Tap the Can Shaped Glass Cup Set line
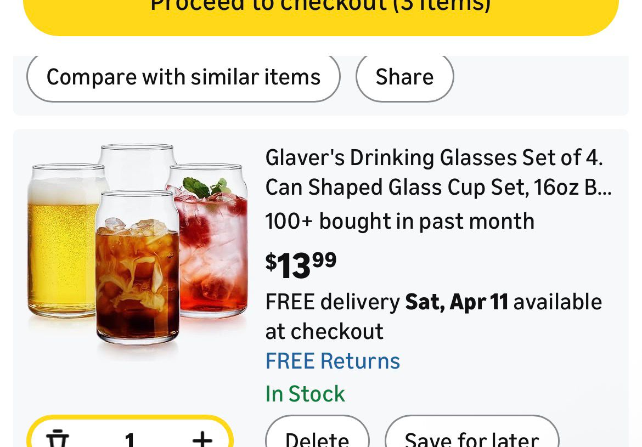The image size is (642, 447). coord(438,188)
